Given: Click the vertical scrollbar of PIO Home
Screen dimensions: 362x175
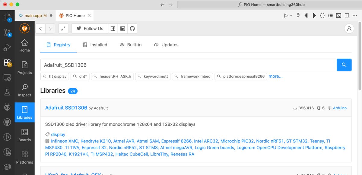Looking at the screenshot, I should 360,56.
